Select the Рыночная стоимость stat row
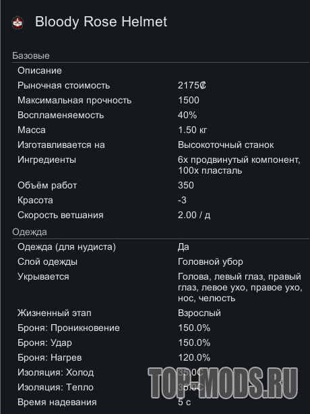 click(x=160, y=85)
